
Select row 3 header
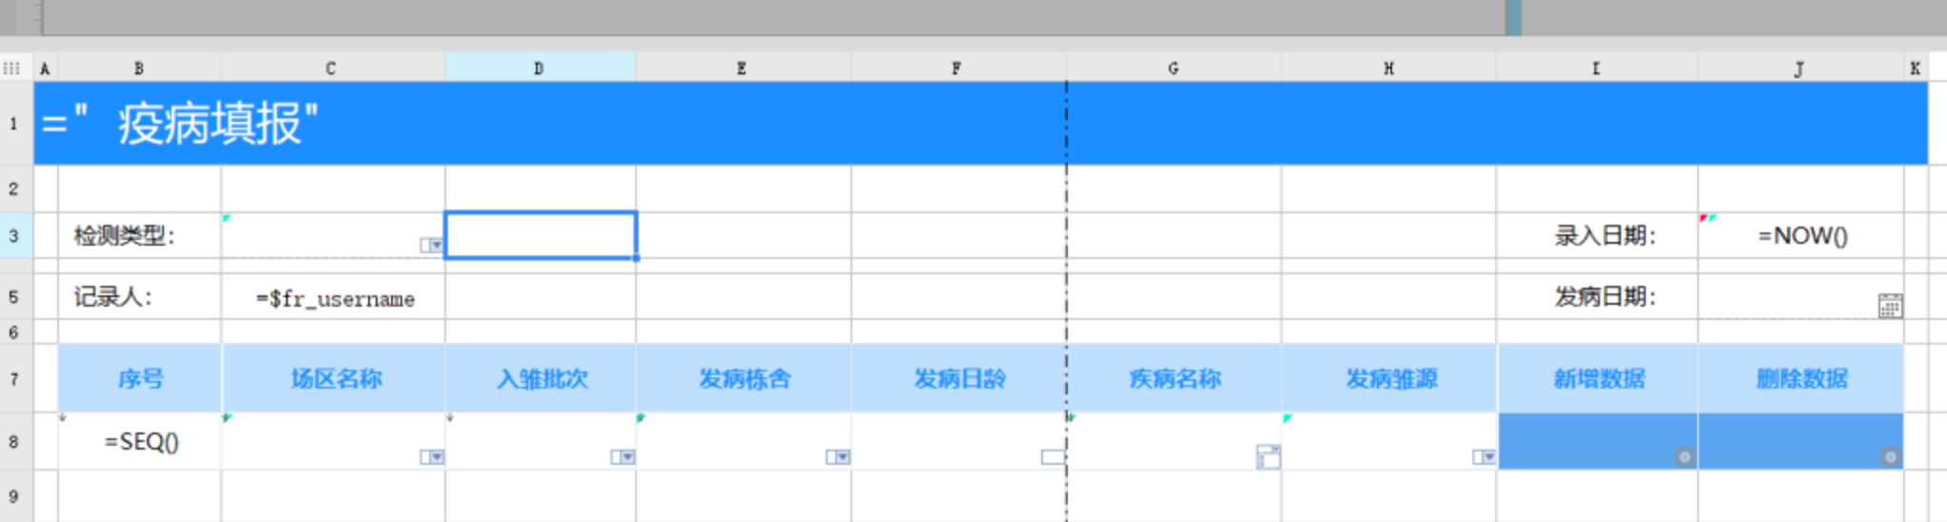(14, 235)
